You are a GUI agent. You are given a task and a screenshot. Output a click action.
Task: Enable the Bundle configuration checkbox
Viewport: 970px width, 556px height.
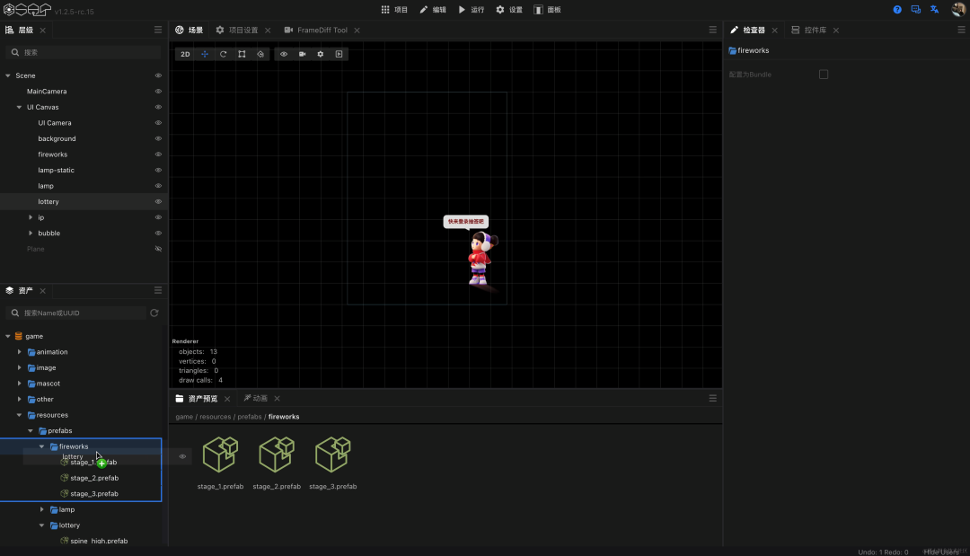(x=824, y=75)
